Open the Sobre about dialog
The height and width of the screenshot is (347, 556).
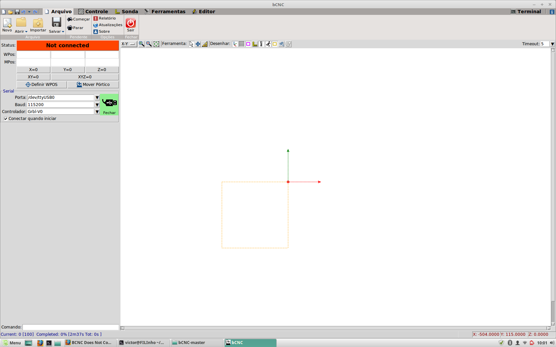pyautogui.click(x=102, y=32)
